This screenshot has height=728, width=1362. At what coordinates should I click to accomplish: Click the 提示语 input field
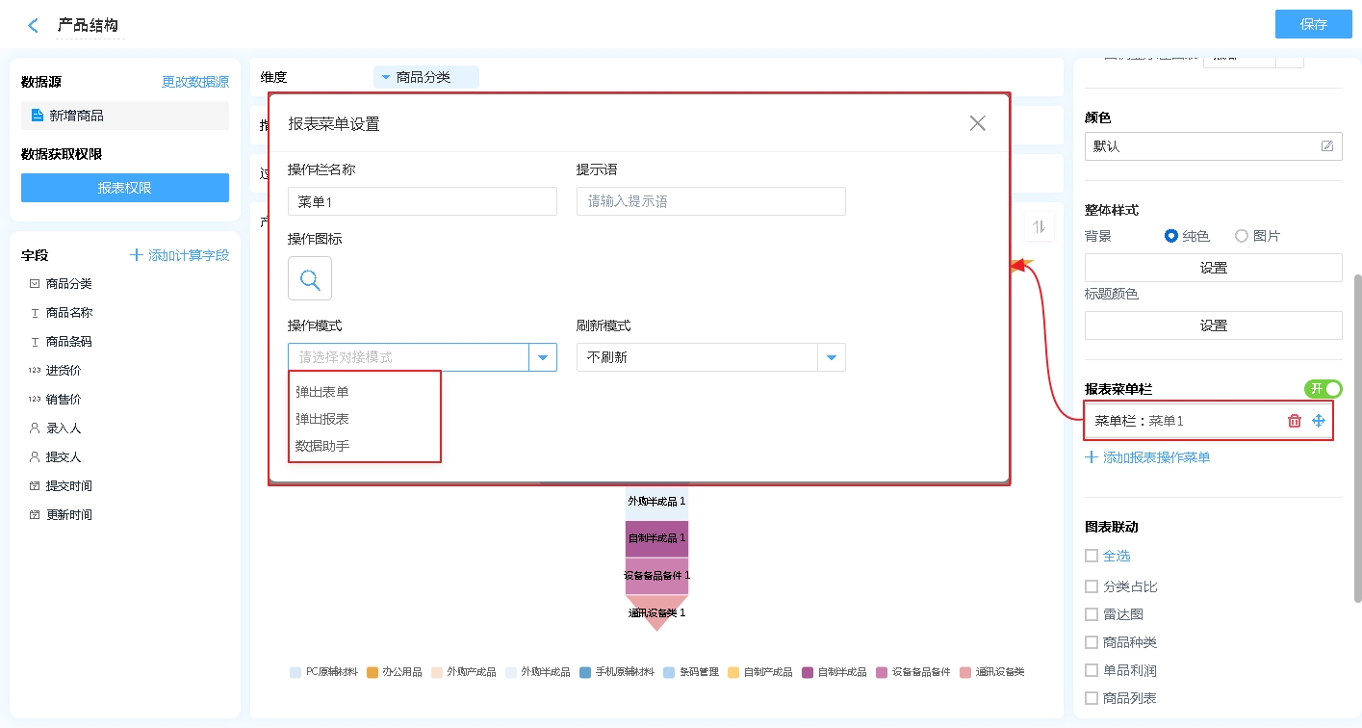click(x=710, y=201)
